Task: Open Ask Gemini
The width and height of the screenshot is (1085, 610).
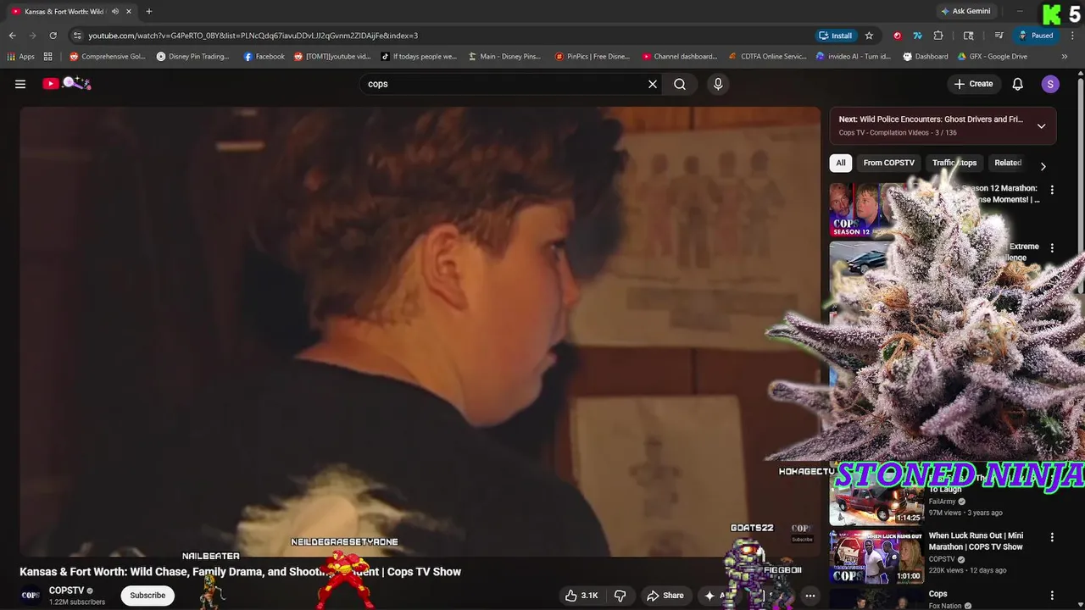Action: point(965,11)
